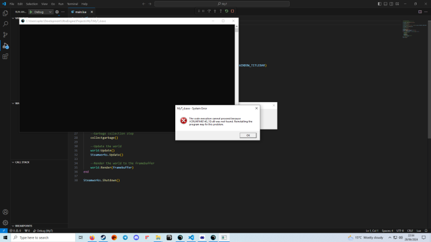Restart the debug session
431x242 pixels.
click(x=226, y=11)
